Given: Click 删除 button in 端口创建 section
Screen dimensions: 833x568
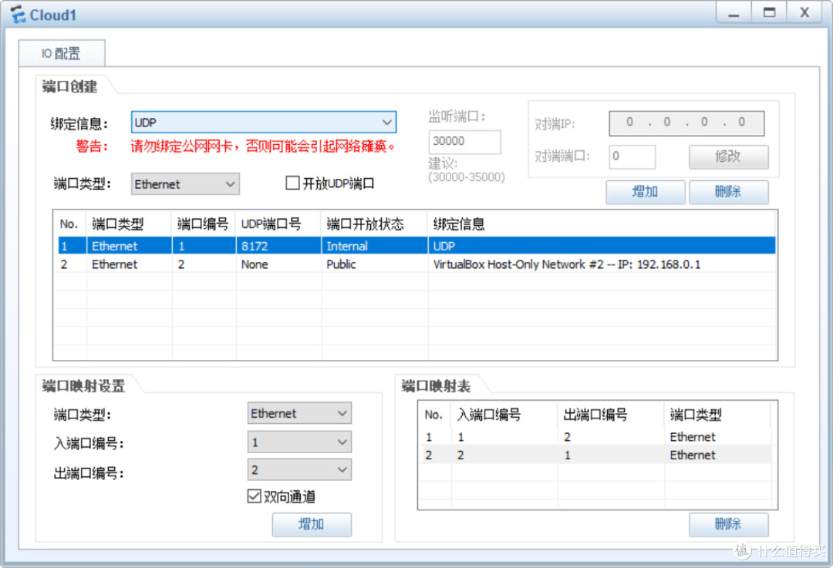Looking at the screenshot, I should pyautogui.click(x=728, y=192).
